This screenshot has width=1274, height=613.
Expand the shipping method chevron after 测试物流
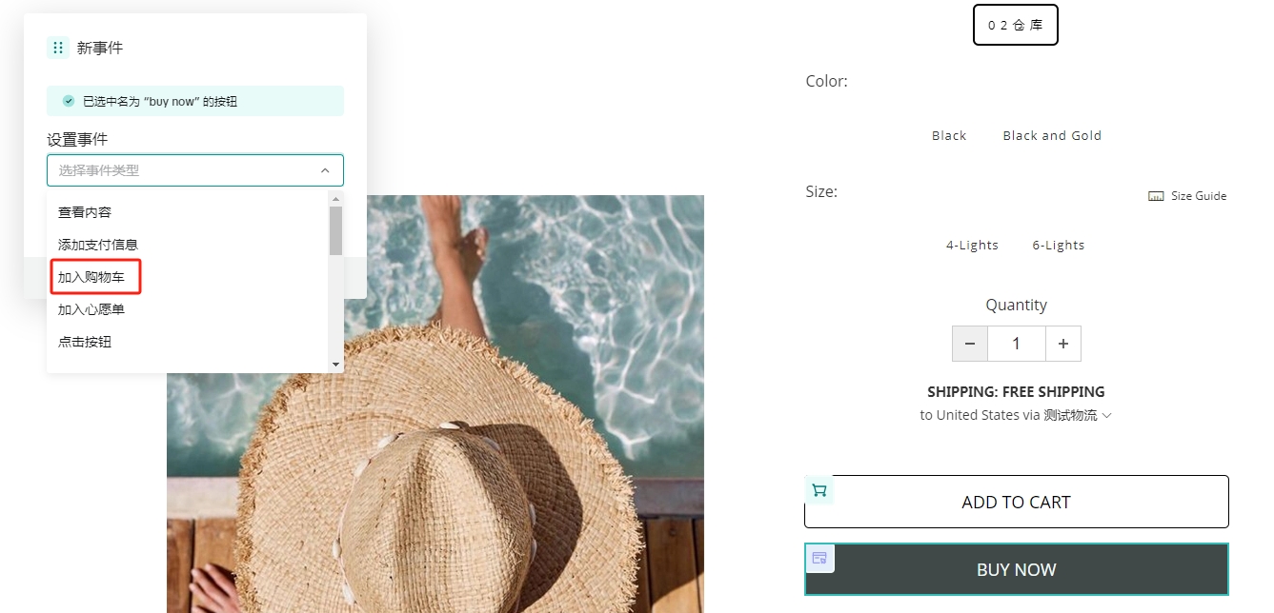tap(1106, 415)
